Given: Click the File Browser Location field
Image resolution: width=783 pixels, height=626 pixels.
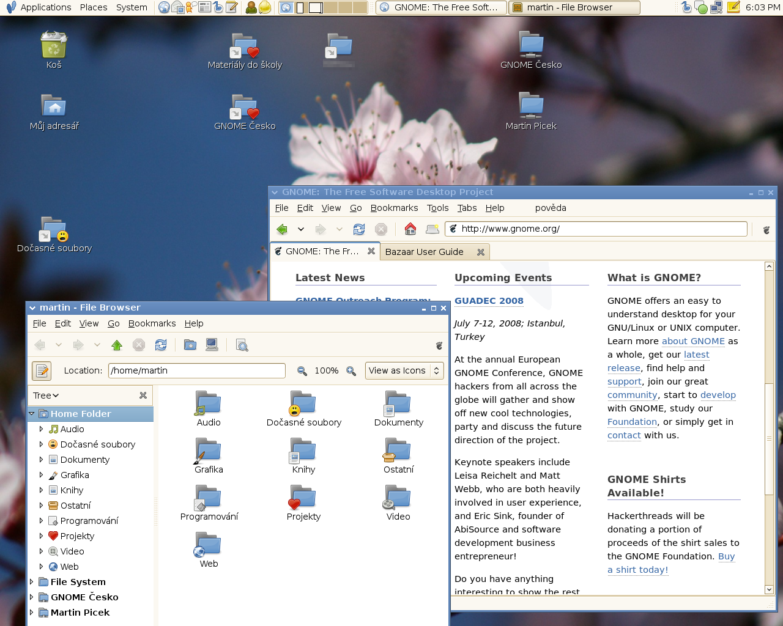Looking at the screenshot, I should 197,371.
